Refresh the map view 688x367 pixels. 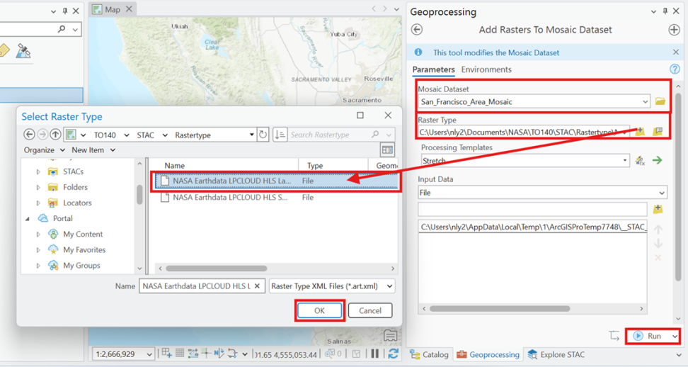click(393, 354)
